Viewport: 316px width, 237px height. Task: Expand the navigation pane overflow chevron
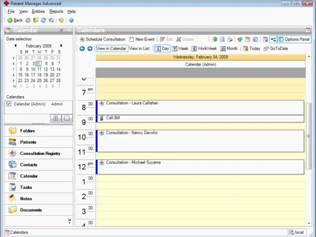(70, 221)
